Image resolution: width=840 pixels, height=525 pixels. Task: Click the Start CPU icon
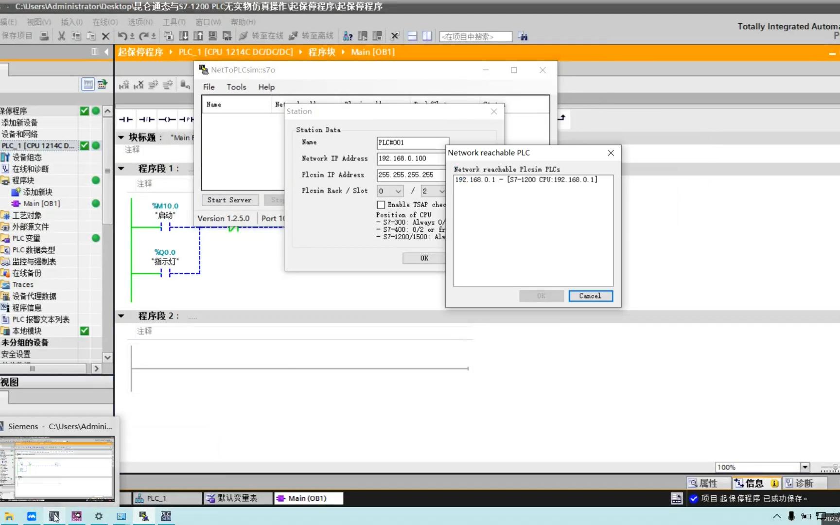click(x=363, y=36)
